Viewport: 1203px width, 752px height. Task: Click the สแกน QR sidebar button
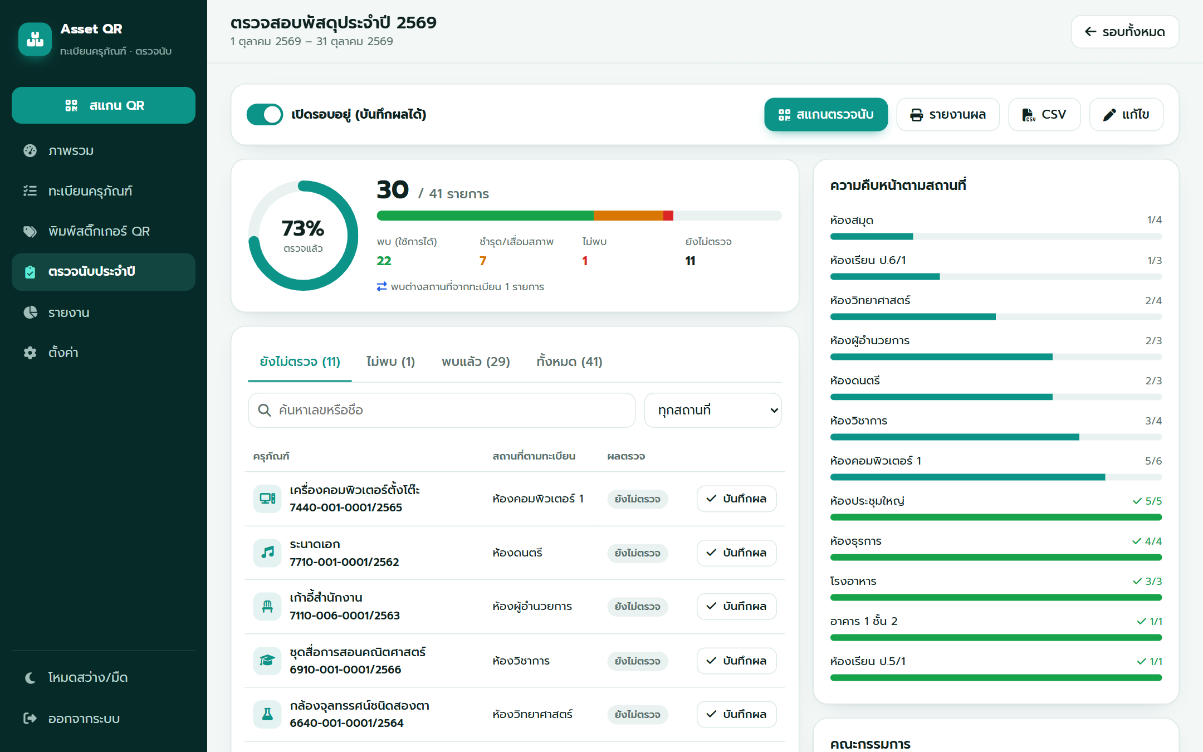pyautogui.click(x=104, y=105)
